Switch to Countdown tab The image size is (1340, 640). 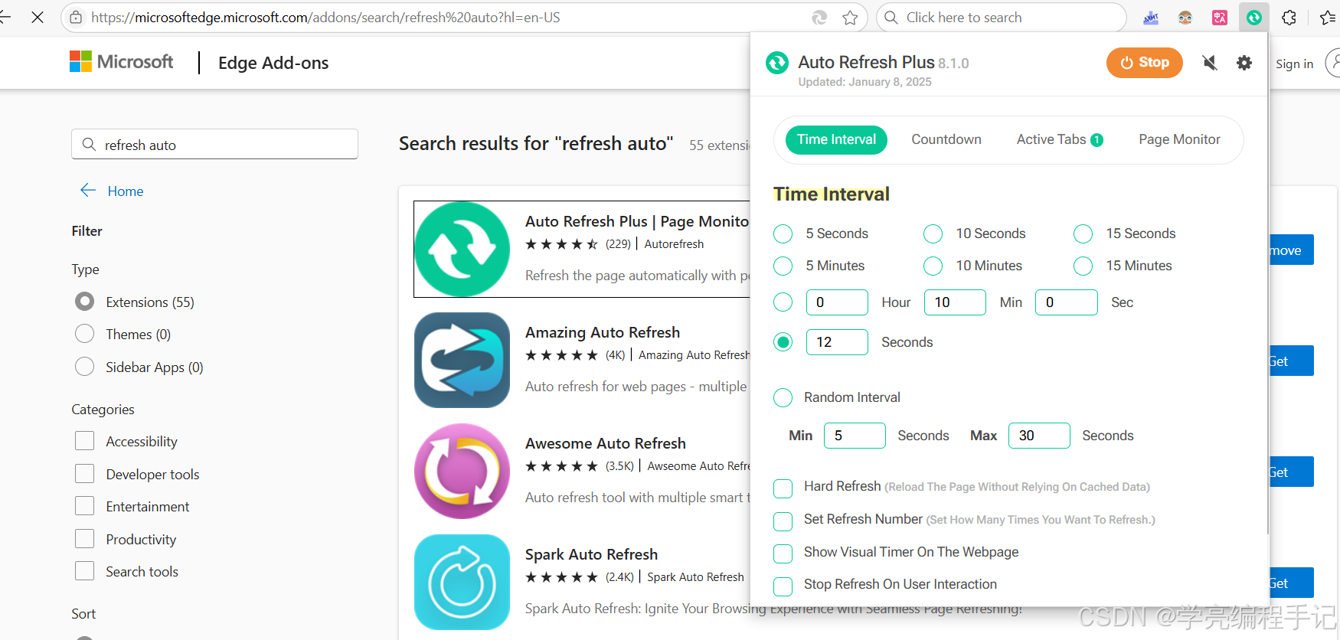946,139
